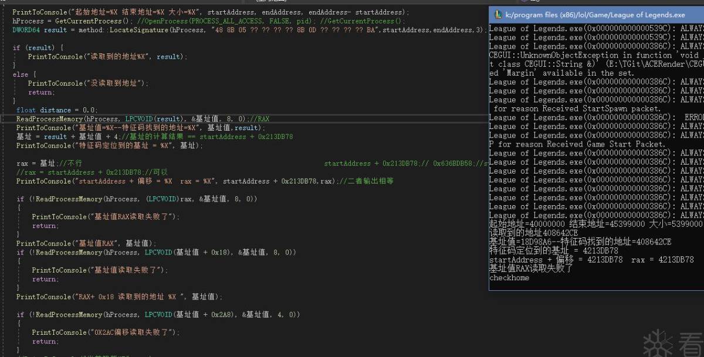The width and height of the screenshot is (704, 357).
Task: Click code line 'rax = 基址;//不行'
Action: tap(49, 164)
